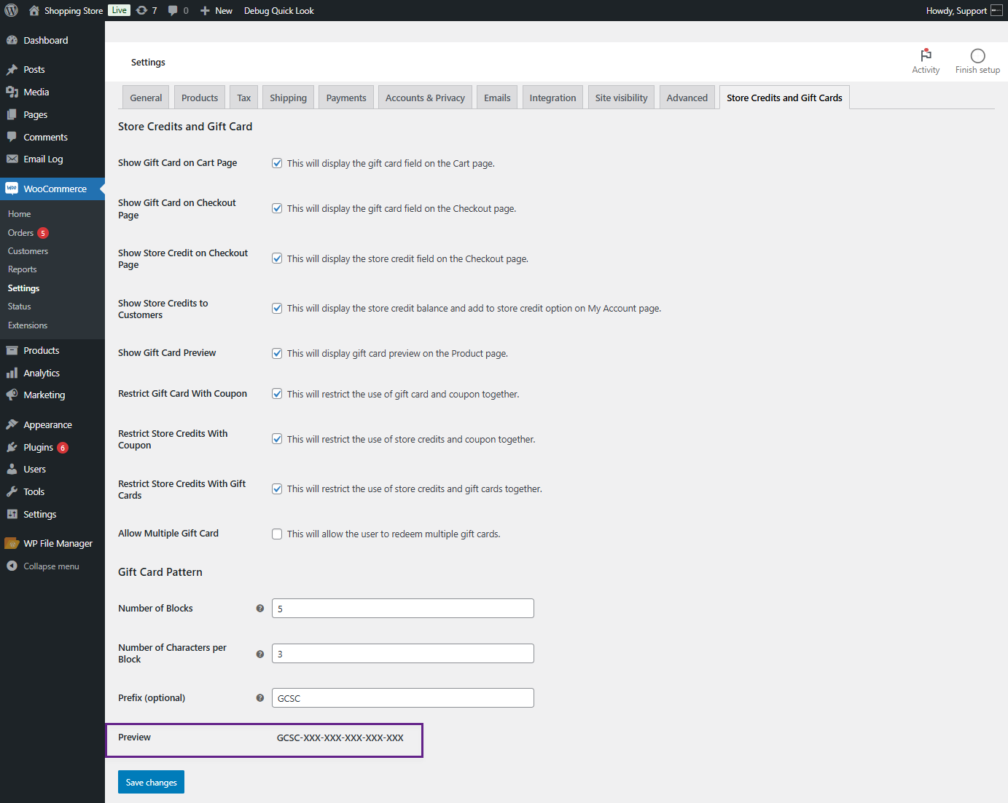The width and height of the screenshot is (1008, 803).
Task: Uncheck Show Gift Card on Cart Page
Action: pos(277,163)
